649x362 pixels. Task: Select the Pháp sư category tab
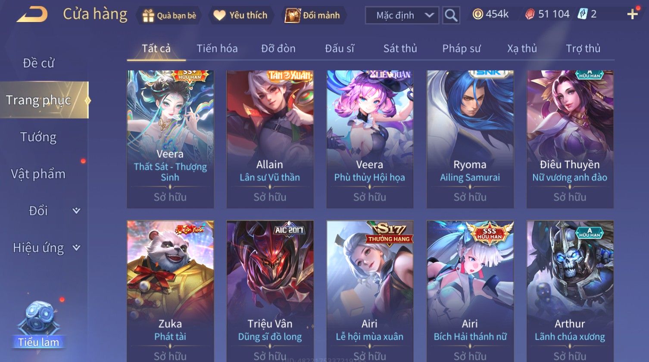(x=461, y=49)
